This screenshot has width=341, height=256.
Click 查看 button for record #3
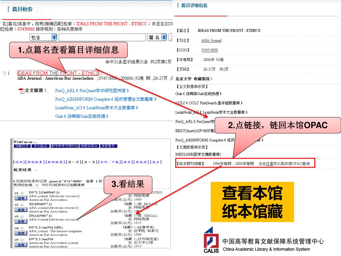[x=21, y=222]
